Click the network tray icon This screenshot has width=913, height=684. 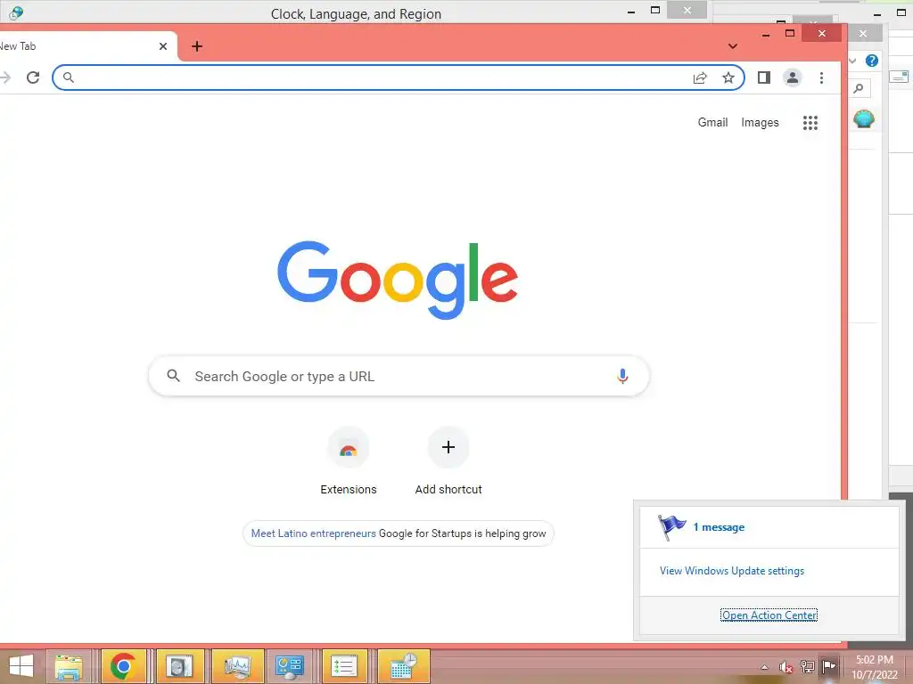[808, 667]
